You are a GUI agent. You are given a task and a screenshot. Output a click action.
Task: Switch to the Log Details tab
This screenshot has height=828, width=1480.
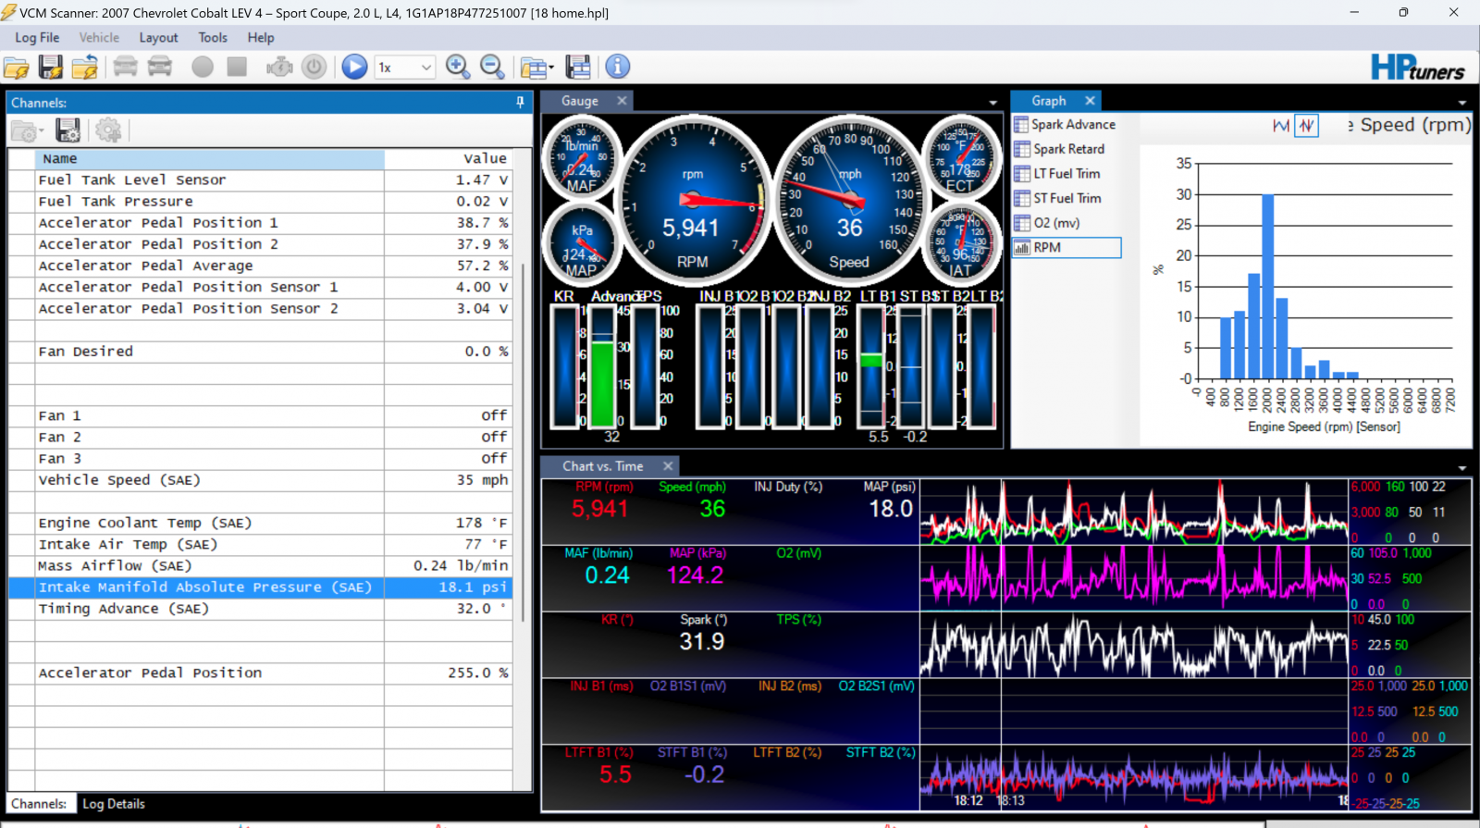114,804
